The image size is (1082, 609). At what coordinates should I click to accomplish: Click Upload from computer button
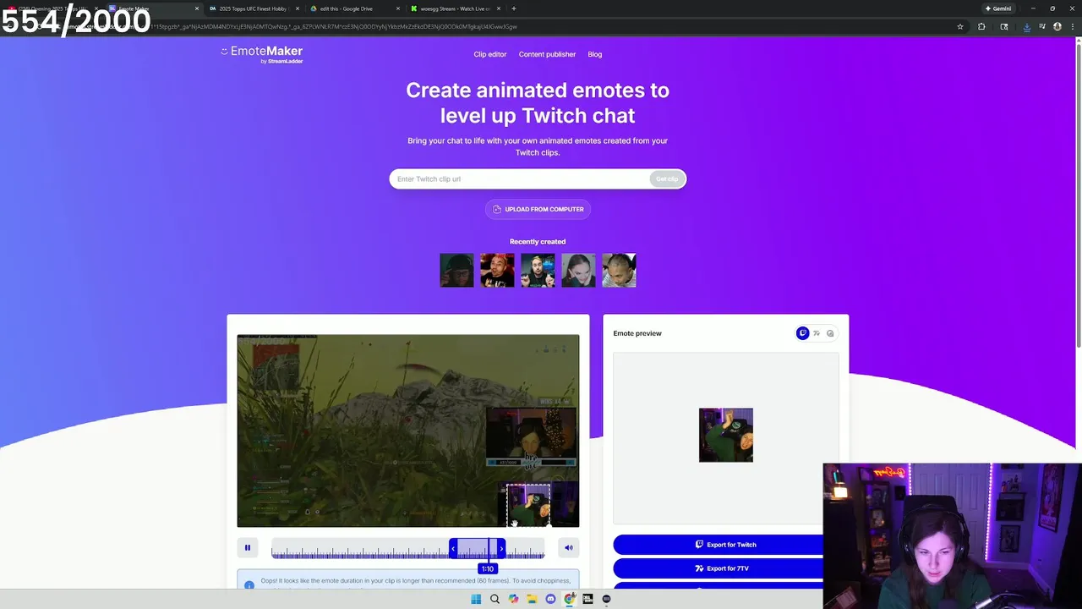tap(538, 209)
